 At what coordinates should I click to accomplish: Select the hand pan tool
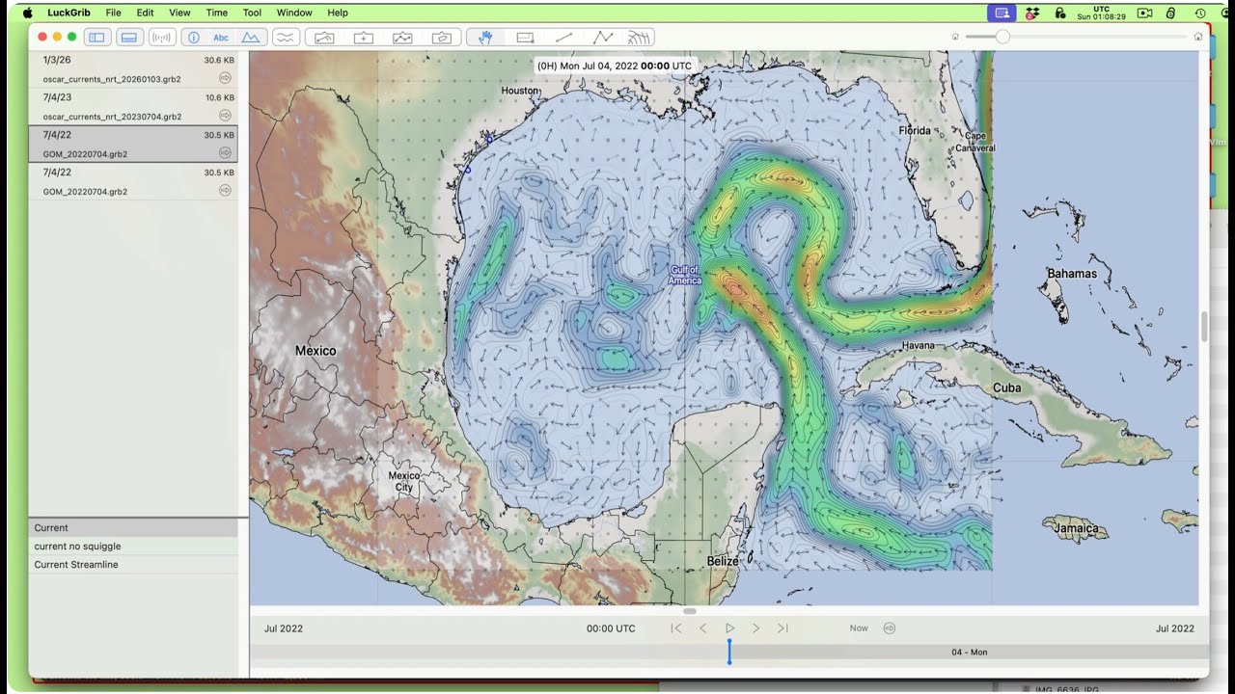coord(485,38)
